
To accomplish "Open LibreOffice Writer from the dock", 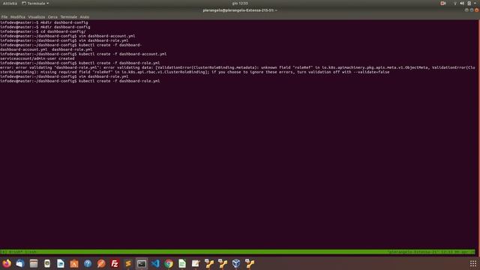I will click(x=61, y=263).
